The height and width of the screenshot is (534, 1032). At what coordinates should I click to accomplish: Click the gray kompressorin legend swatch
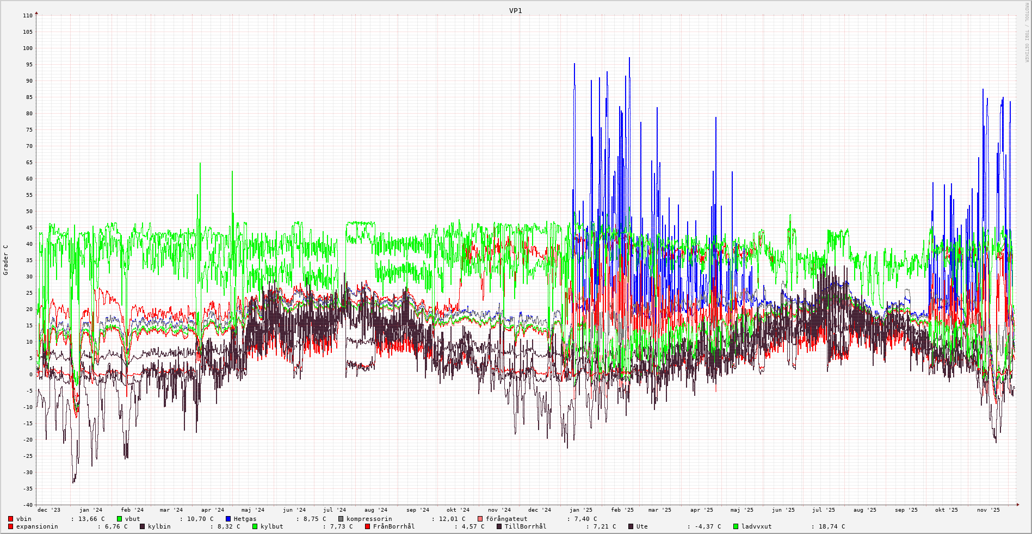341,519
